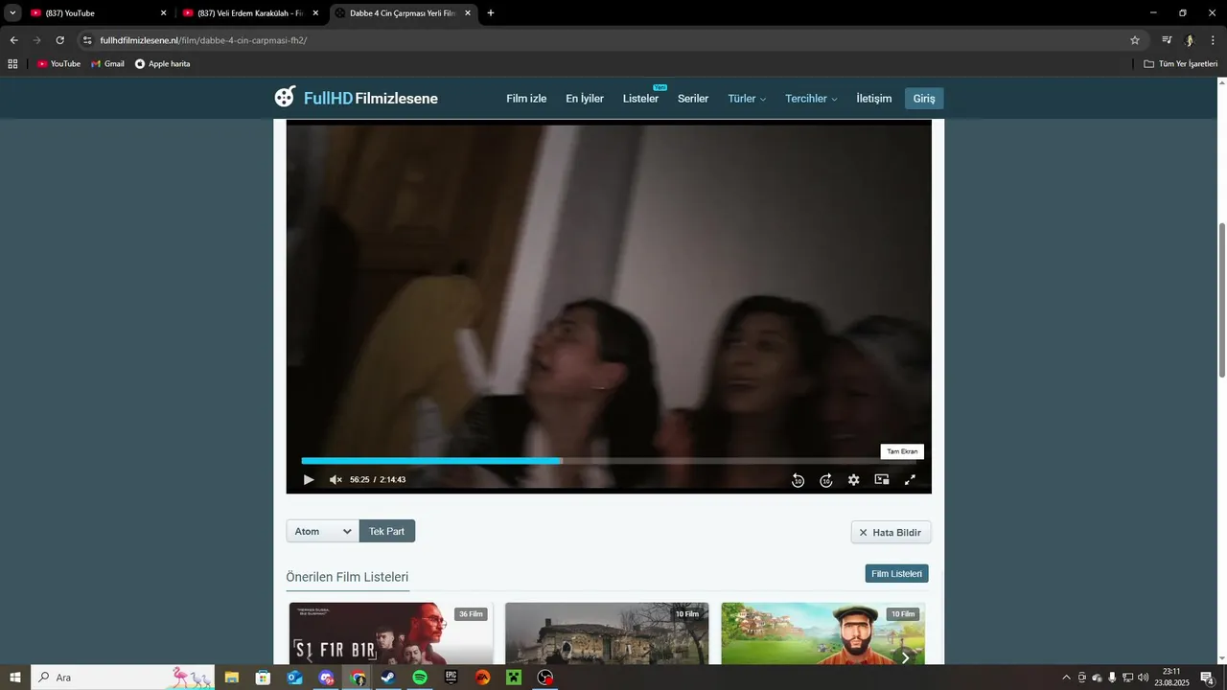The height and width of the screenshot is (690, 1227).
Task: Open the Chrome three-dot menu
Action: click(x=1213, y=40)
